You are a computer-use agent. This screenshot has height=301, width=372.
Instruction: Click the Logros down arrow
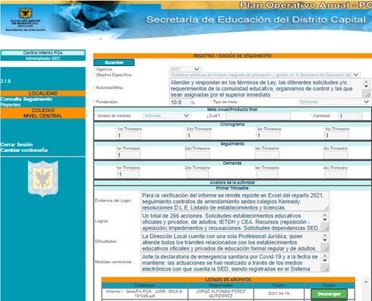coord(325,220)
